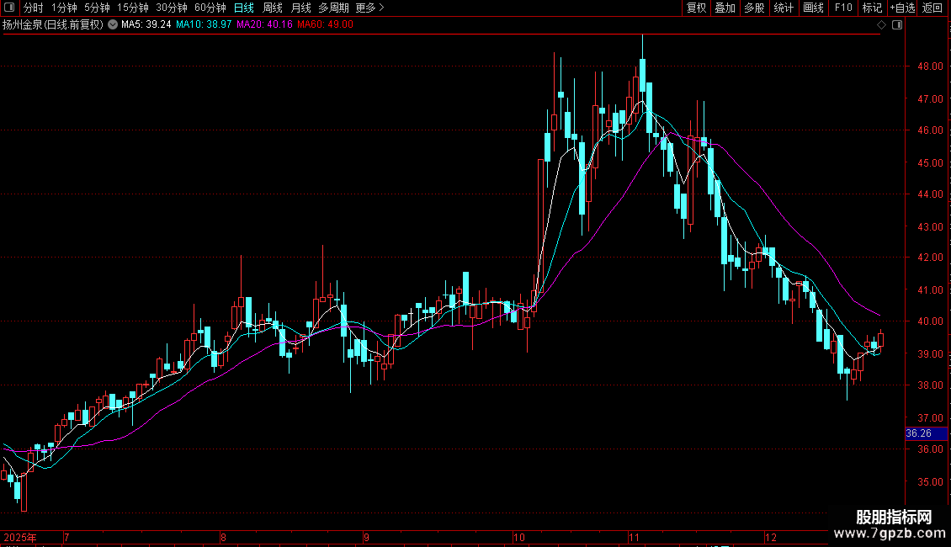Open the indicator settings circle-arrow dropdown
The height and width of the screenshot is (547, 951).
pos(113,25)
